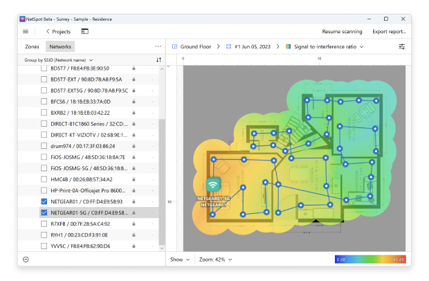Check the BFCS6 network checkbox
The image size is (429, 281).
click(44, 102)
